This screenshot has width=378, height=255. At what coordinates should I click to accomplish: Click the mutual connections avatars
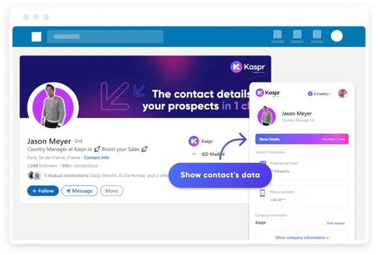click(34, 176)
